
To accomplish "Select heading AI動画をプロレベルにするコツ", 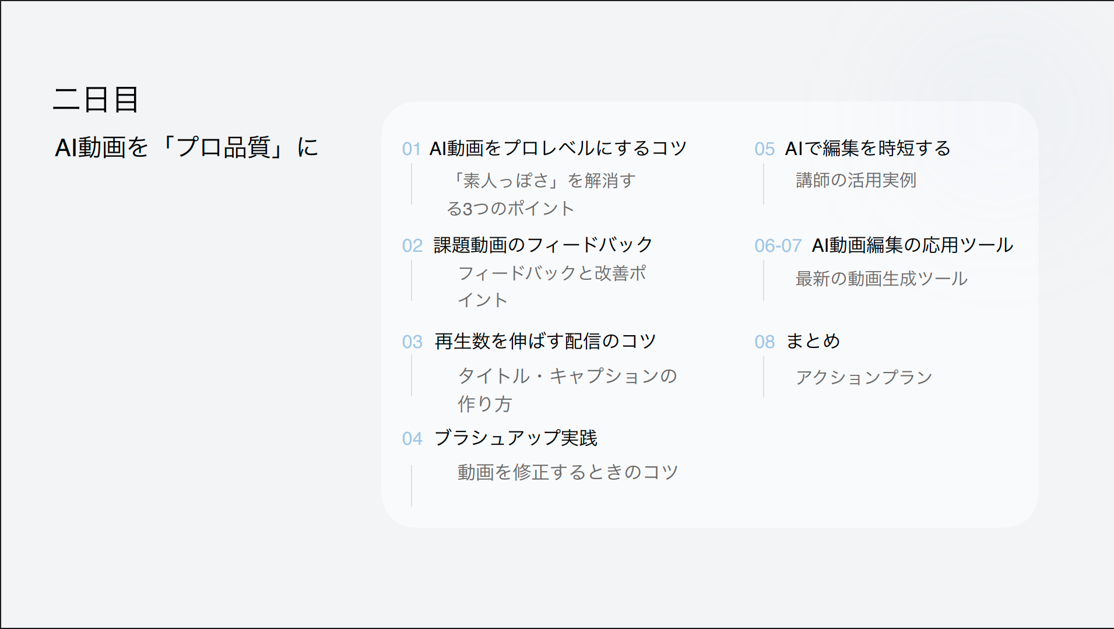I will [x=558, y=149].
